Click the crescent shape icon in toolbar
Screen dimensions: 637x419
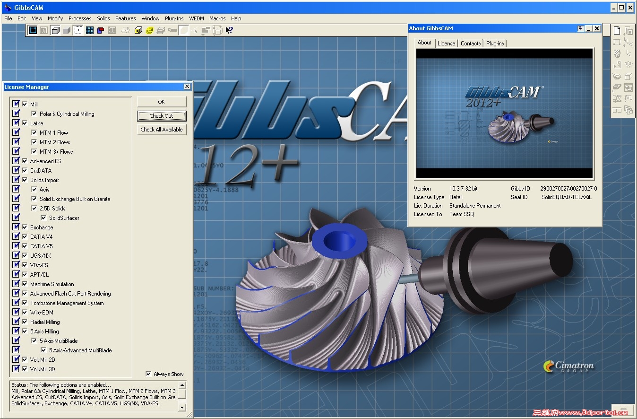[x=112, y=30]
